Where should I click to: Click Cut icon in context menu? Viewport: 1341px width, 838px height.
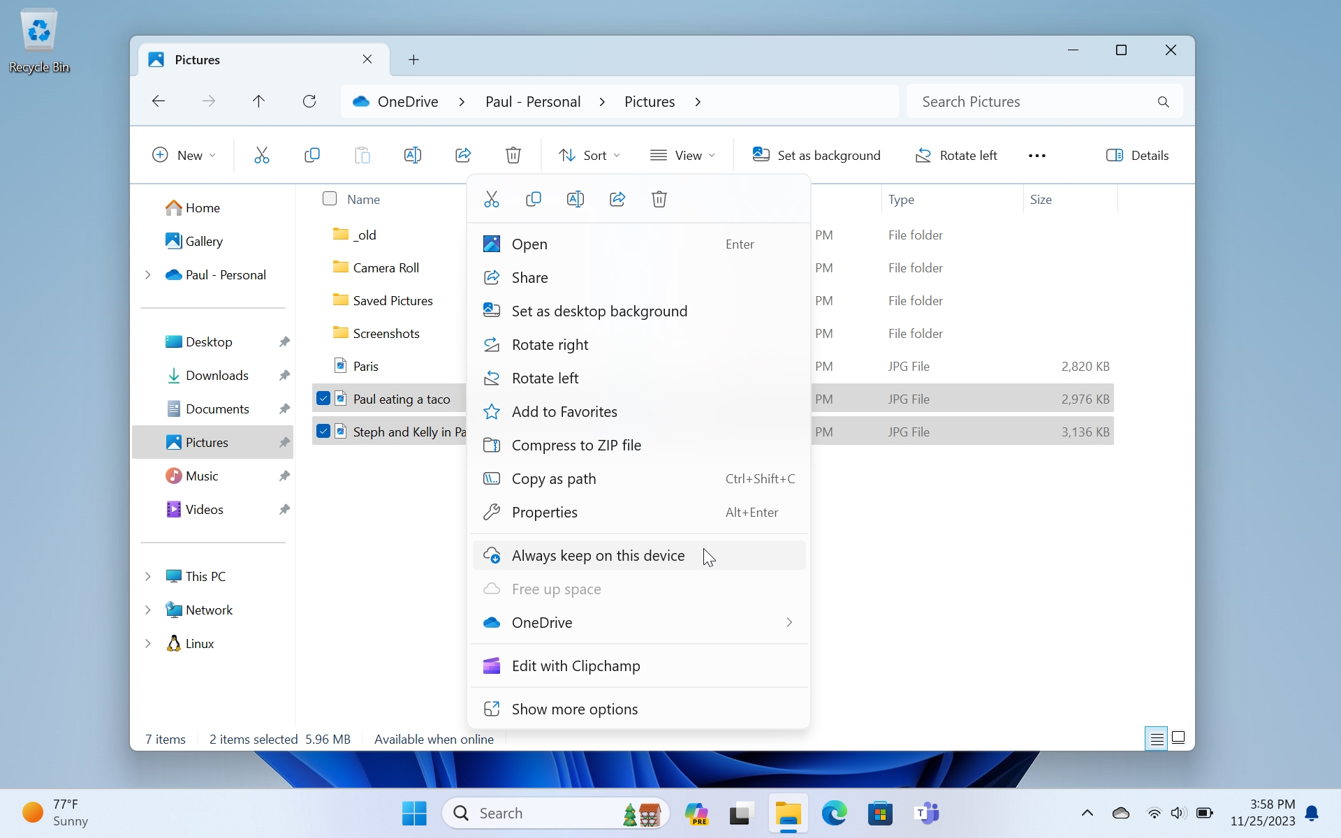[492, 200]
